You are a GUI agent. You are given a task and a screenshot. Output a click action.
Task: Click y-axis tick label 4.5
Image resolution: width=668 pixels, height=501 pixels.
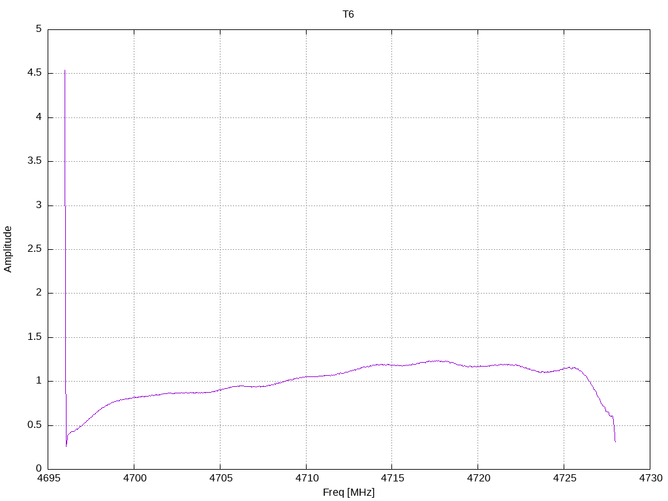(x=35, y=73)
